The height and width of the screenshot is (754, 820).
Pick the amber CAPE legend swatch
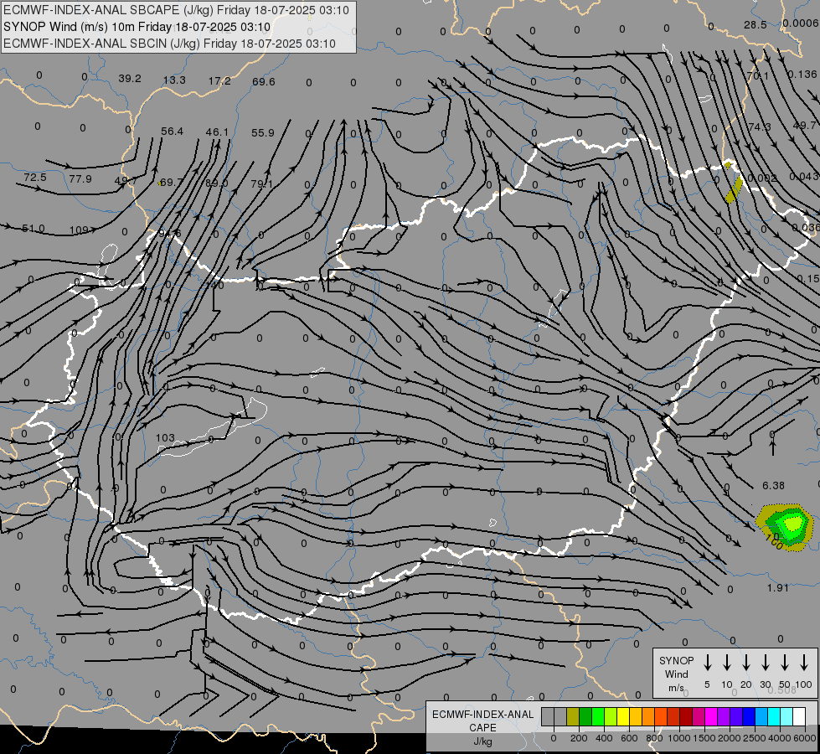pos(636,716)
